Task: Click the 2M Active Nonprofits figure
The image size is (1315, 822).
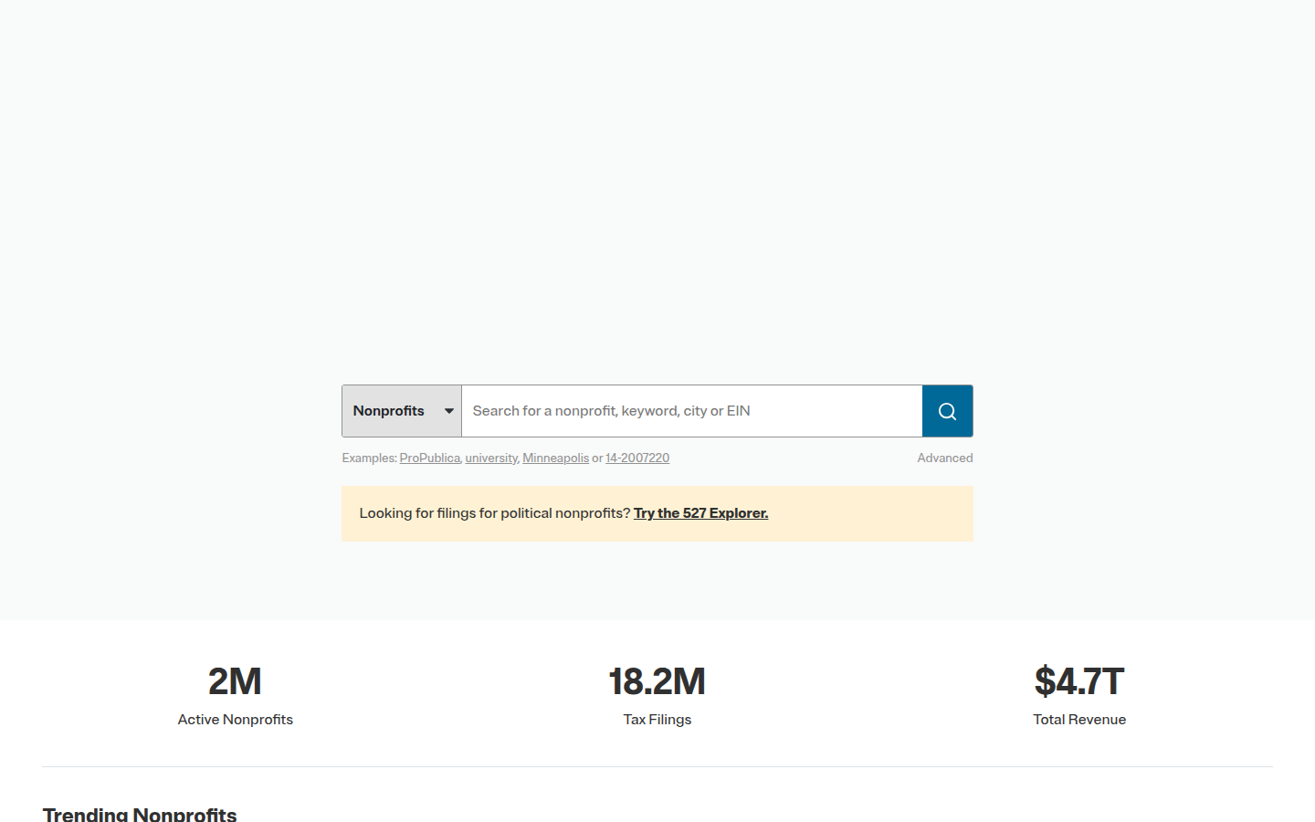Action: coord(235,681)
